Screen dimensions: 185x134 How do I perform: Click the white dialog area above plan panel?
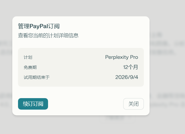coord(81,43)
